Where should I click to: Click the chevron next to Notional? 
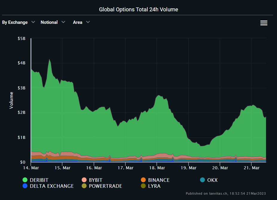click(63, 22)
